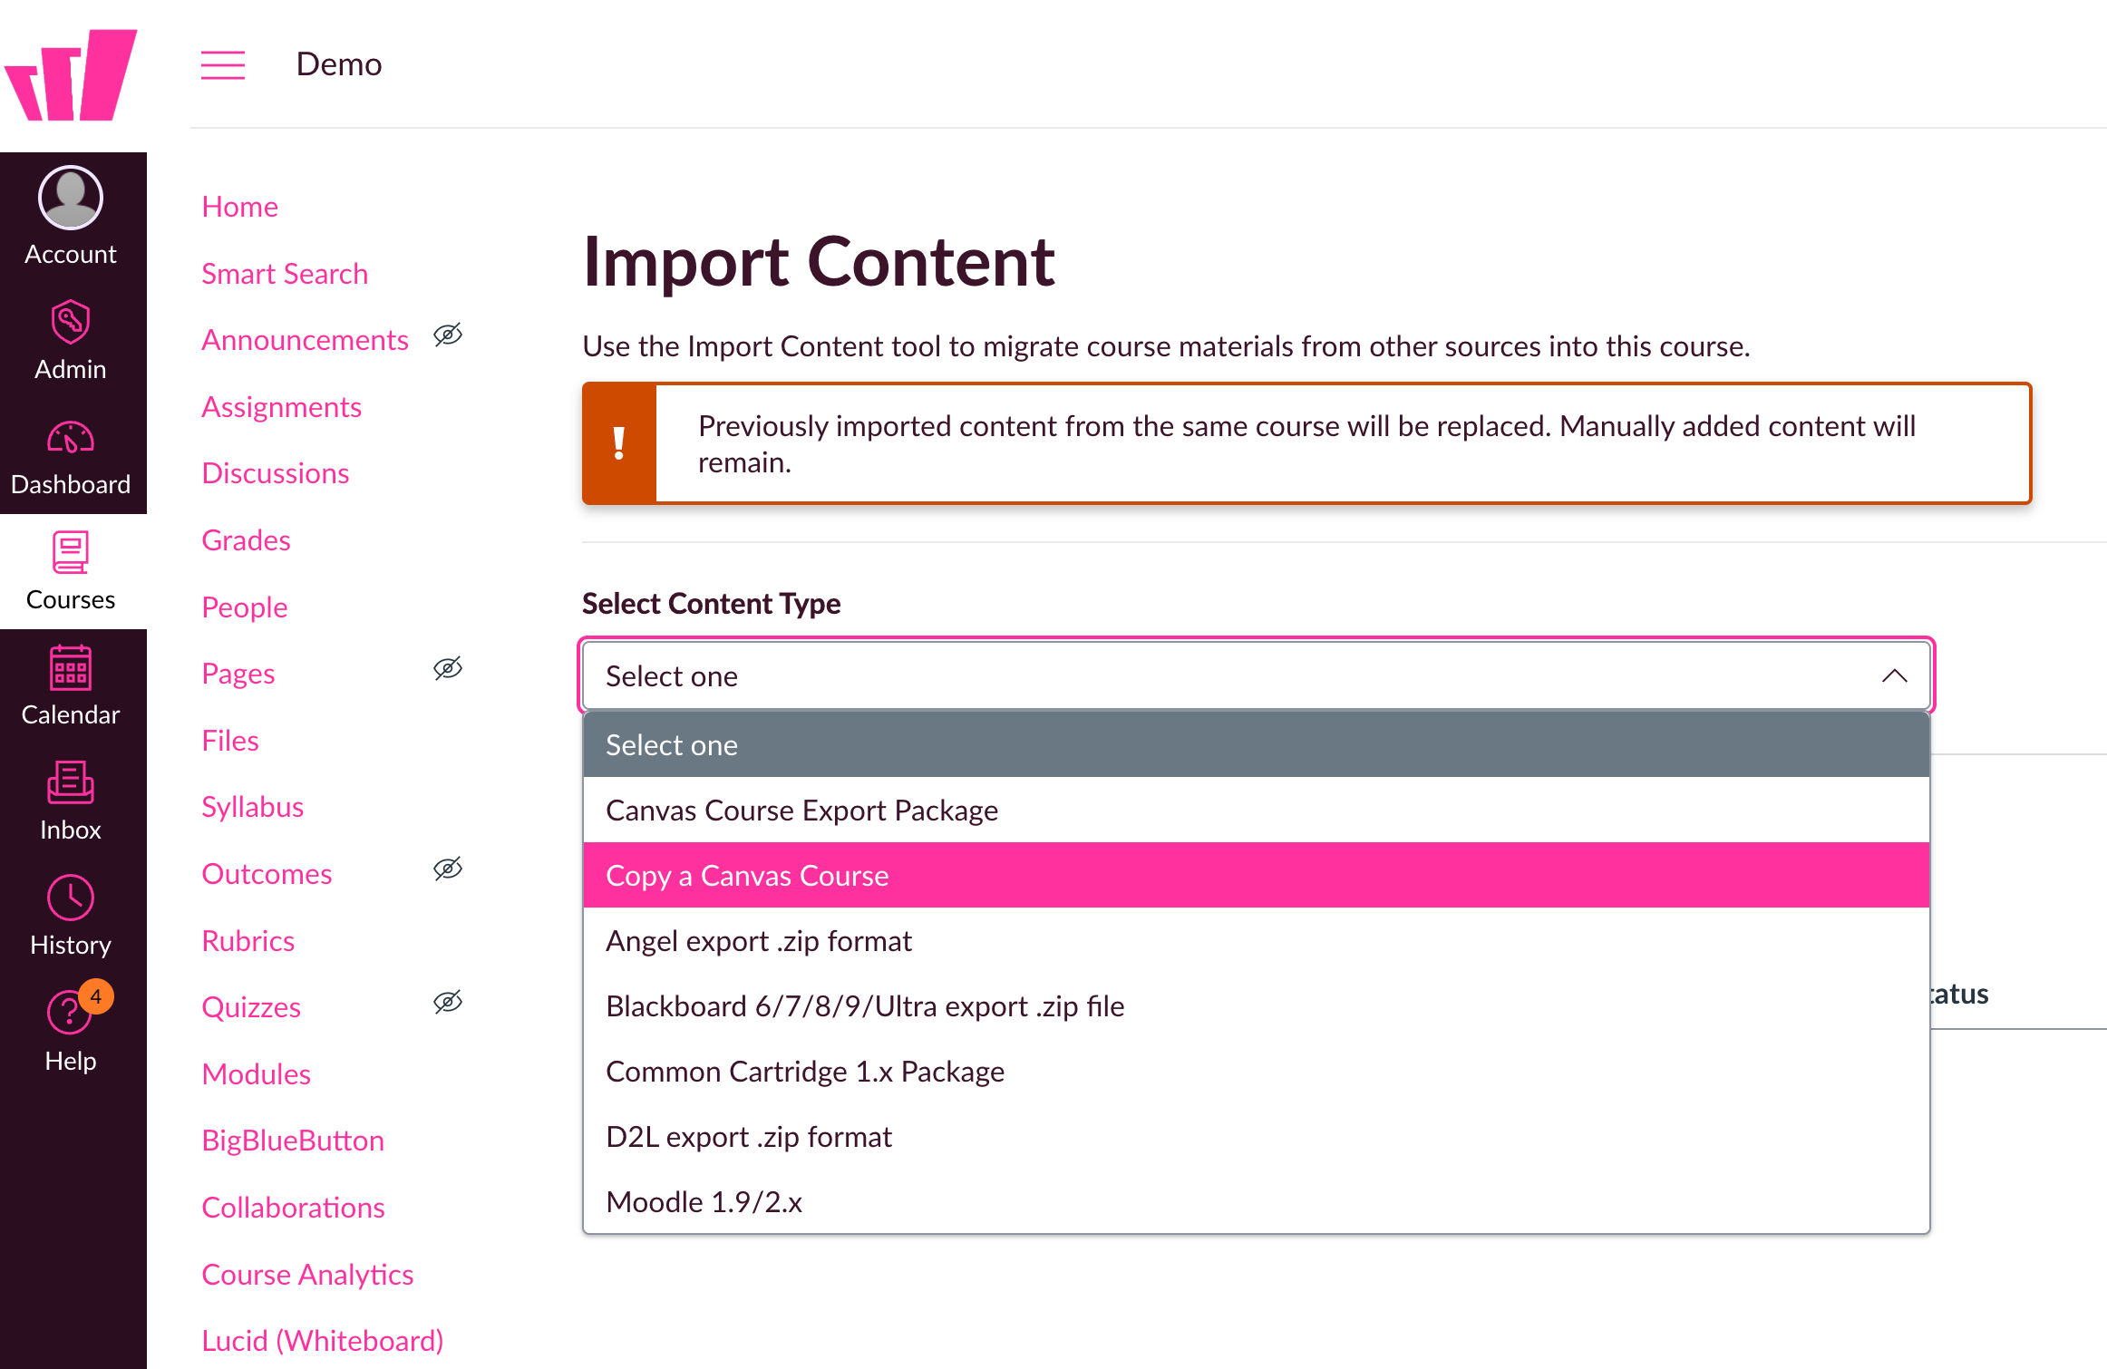Choose Canvas Course Export Package option
2107x1369 pixels.
tap(801, 810)
